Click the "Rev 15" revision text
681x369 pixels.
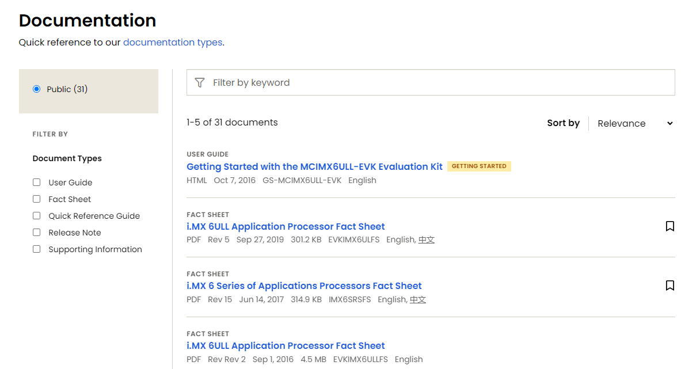[x=220, y=299]
